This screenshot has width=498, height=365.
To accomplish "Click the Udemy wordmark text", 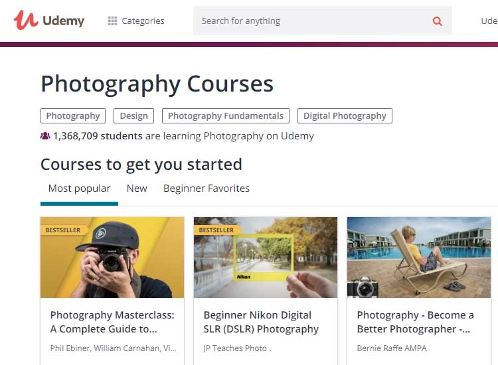I will click(64, 21).
